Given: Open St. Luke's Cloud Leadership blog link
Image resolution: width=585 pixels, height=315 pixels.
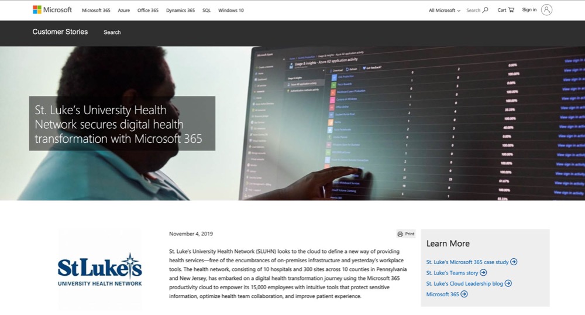Looking at the screenshot, I should coord(464,283).
